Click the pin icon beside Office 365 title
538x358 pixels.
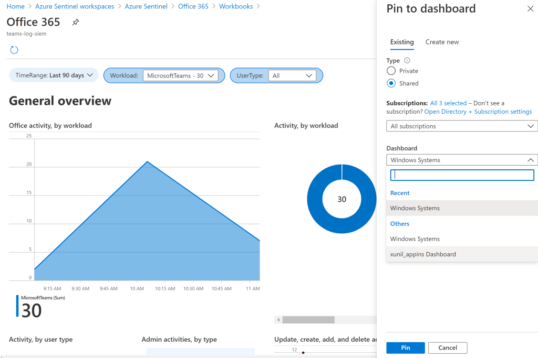click(x=76, y=23)
